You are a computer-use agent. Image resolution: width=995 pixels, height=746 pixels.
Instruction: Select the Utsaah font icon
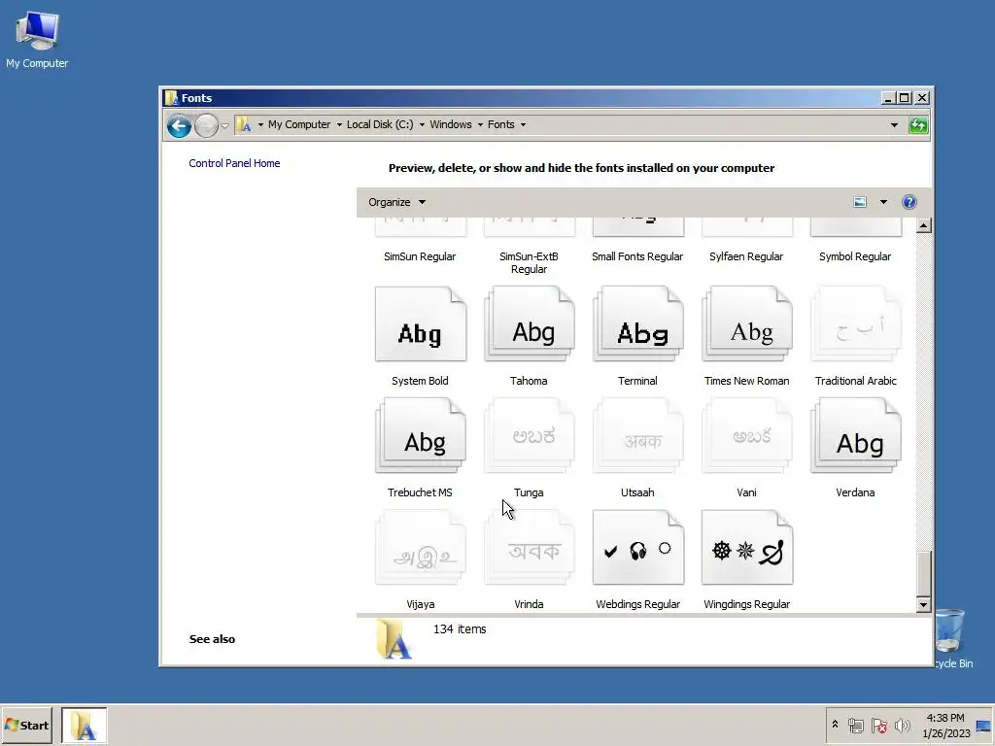pos(638,436)
